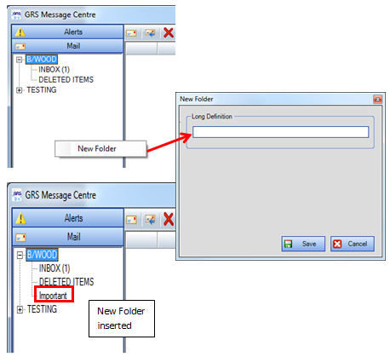
Task: Click into the Long Definition text field
Action: click(281, 132)
